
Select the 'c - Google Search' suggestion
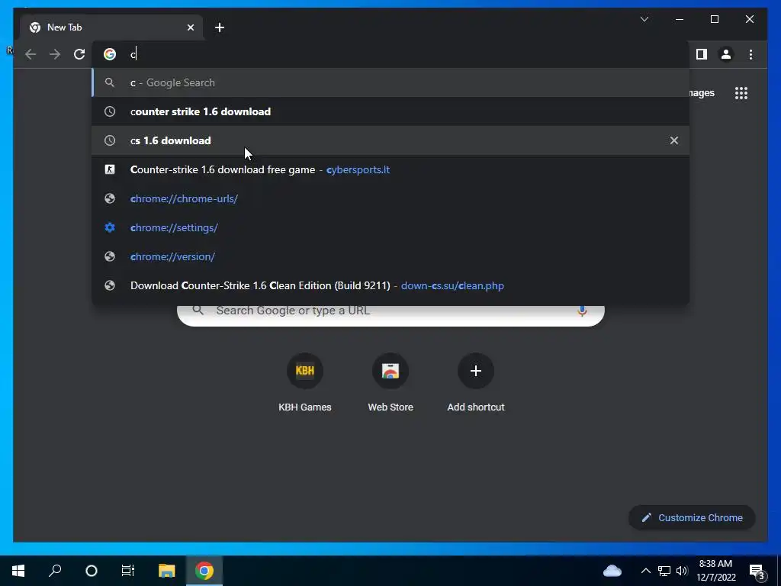[x=391, y=82]
